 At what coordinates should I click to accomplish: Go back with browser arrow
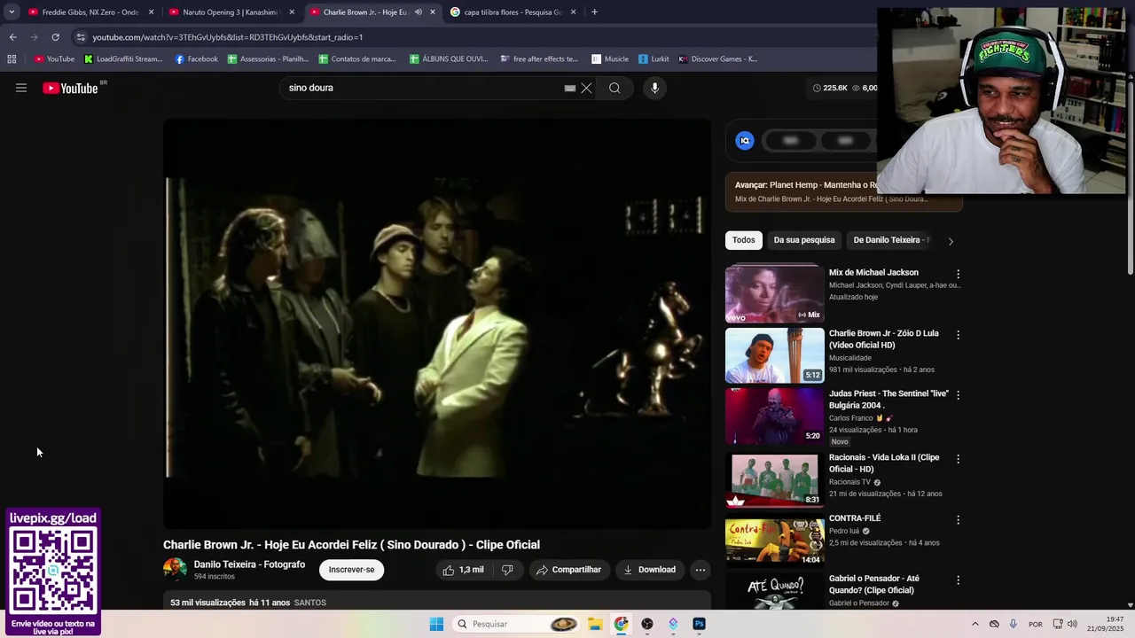point(12,37)
